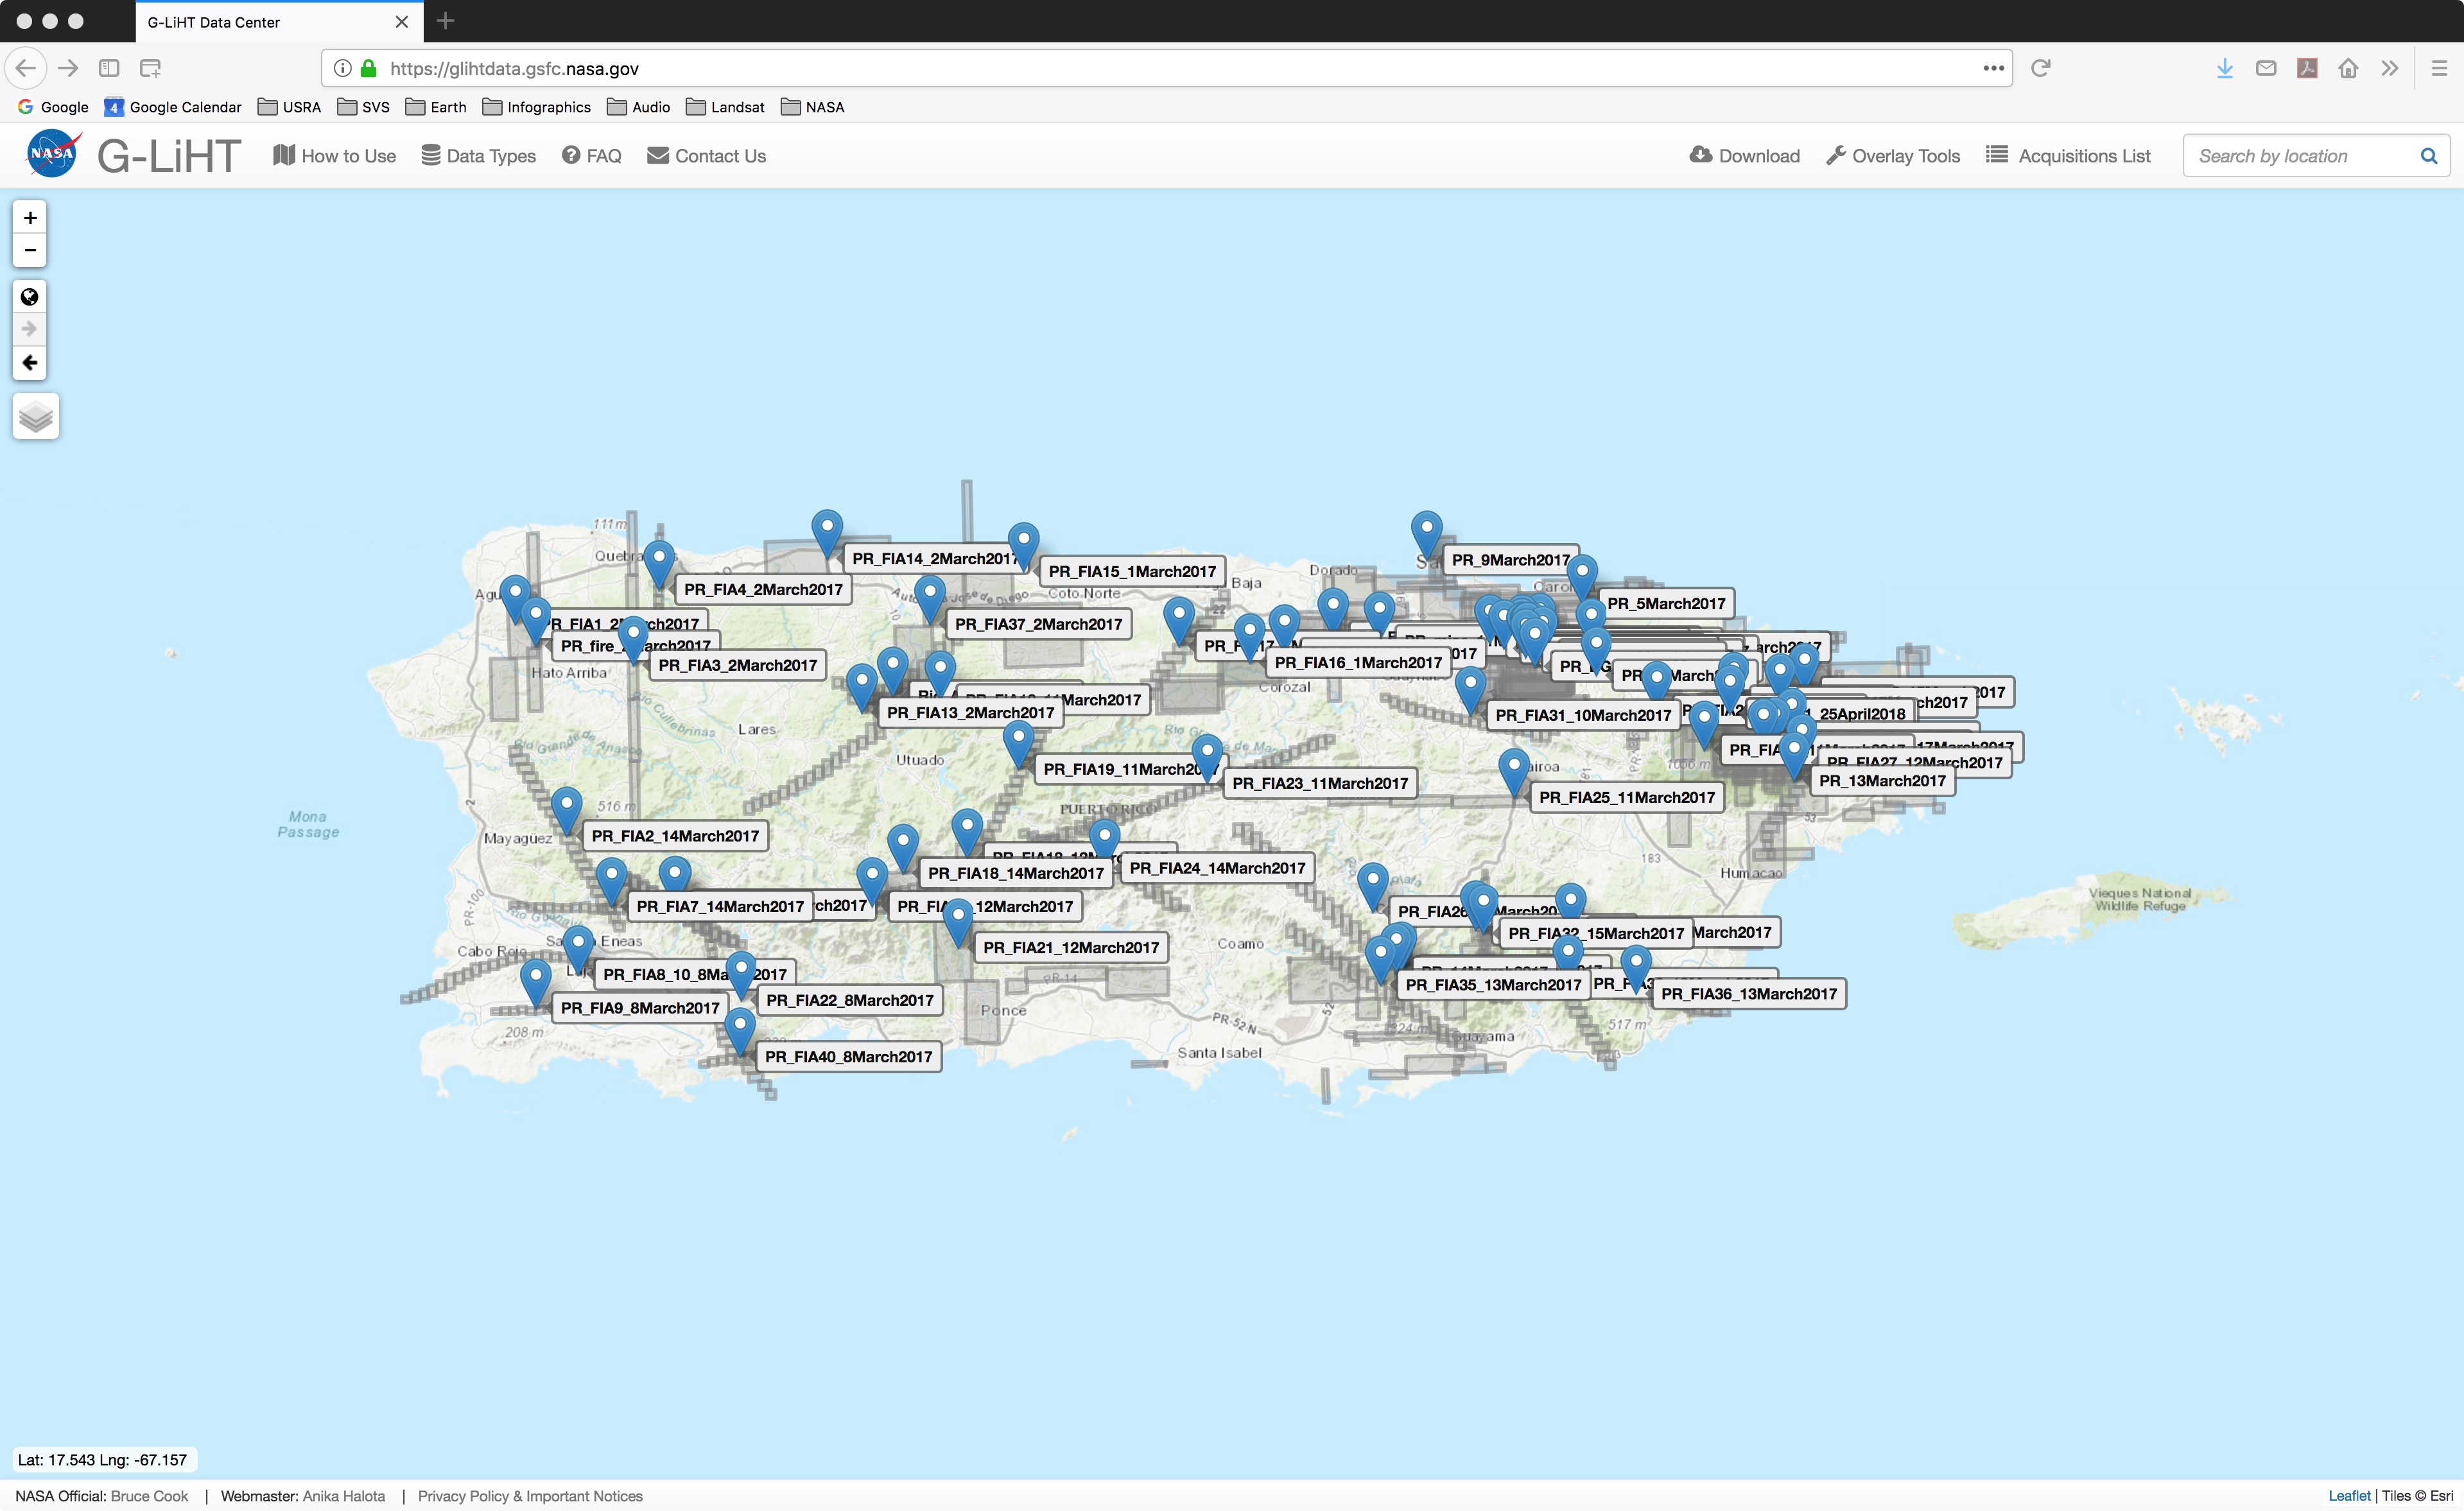2464x1511 pixels.
Task: Open the Contact Us menu item
Action: click(707, 156)
